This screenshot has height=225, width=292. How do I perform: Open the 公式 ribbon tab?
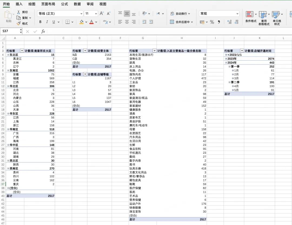(64, 4)
